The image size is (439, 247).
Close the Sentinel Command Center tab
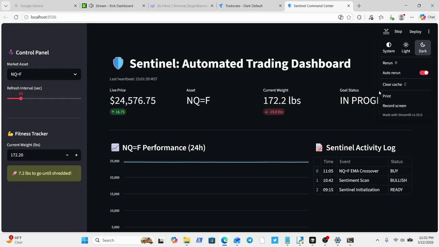point(348,6)
